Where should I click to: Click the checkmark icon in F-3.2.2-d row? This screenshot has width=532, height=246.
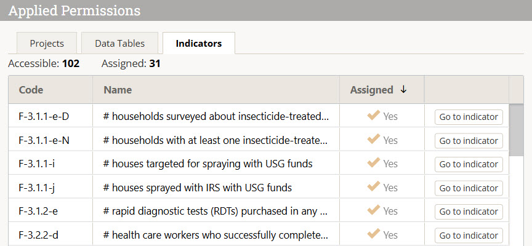pos(373,234)
